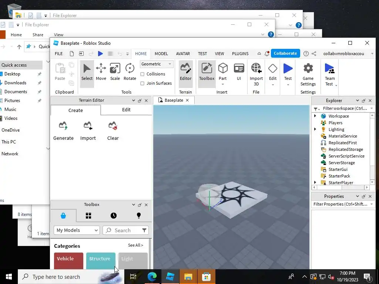Insert a Part from ribbon
Image resolution: width=379 pixels, height=284 pixels.
(222, 72)
